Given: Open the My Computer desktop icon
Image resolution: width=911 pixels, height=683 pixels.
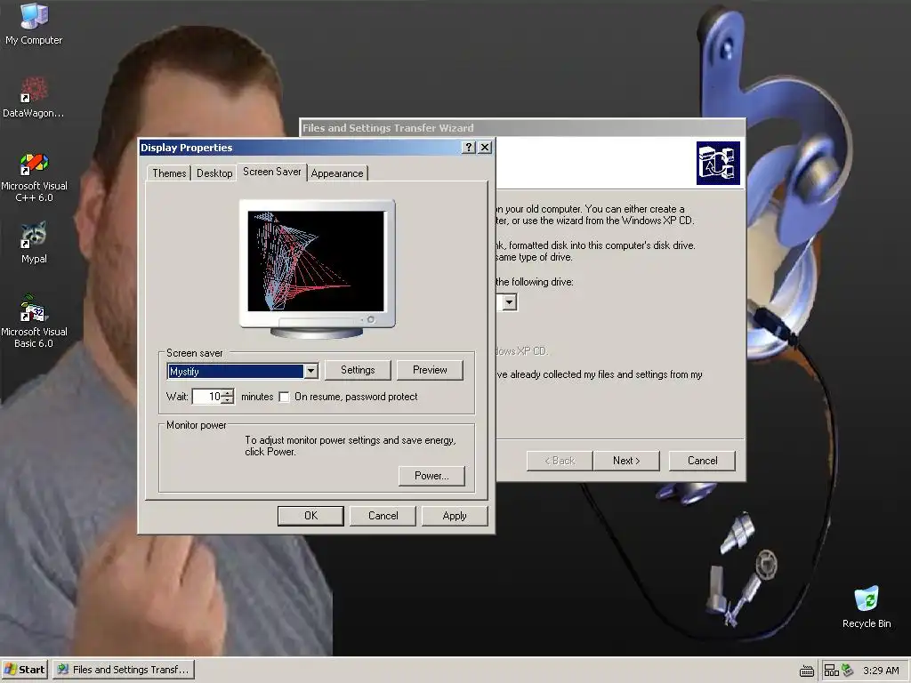Looking at the screenshot, I should click(x=34, y=24).
